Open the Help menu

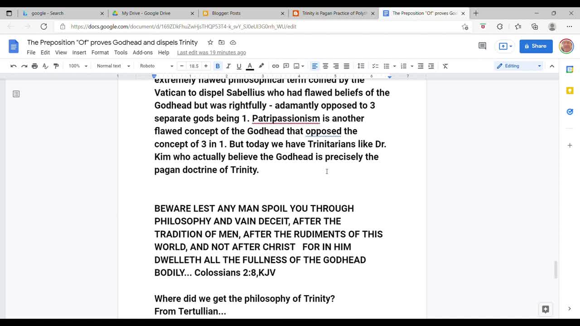(164, 53)
